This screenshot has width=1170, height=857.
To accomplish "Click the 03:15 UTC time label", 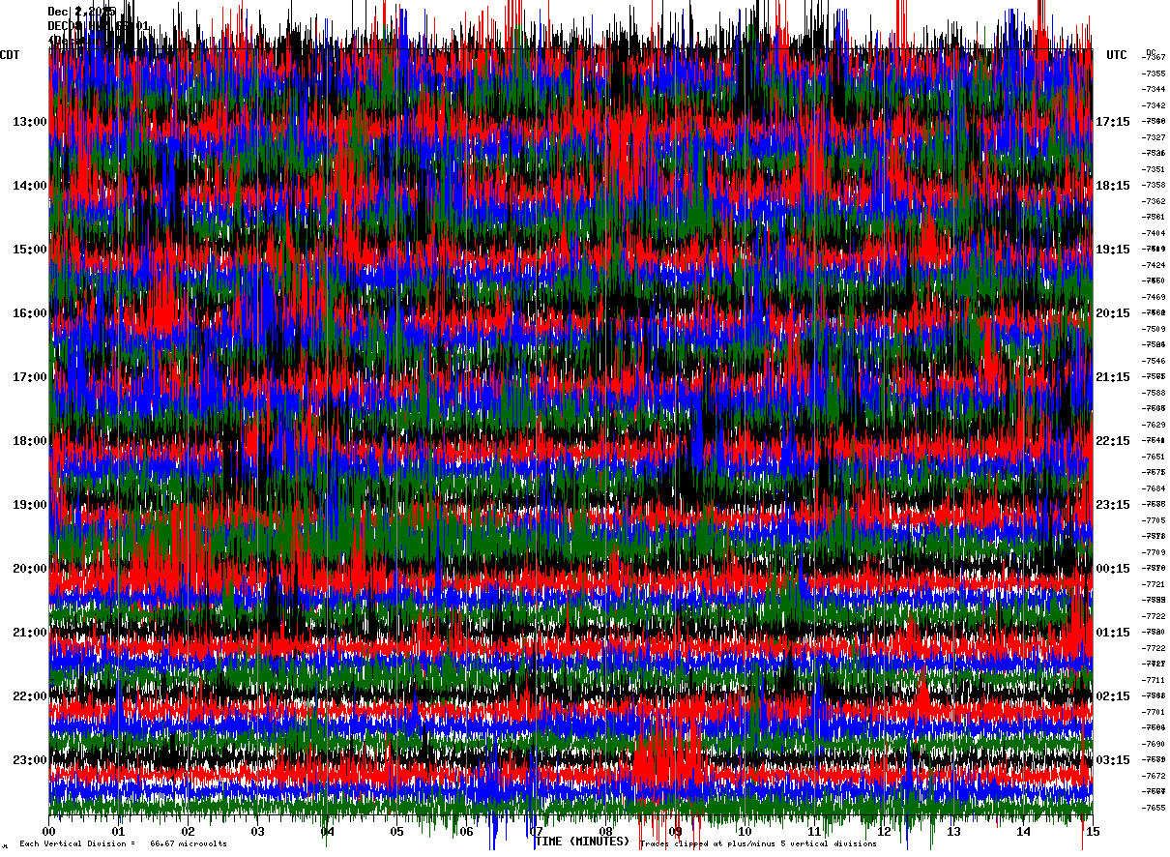I will coord(1113,760).
